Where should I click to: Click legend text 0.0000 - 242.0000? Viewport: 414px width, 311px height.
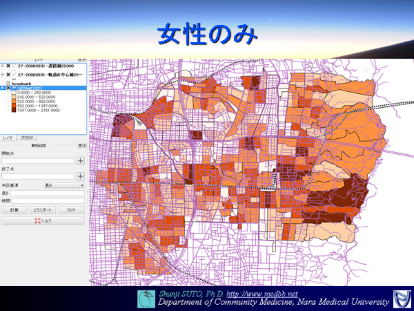[34, 93]
